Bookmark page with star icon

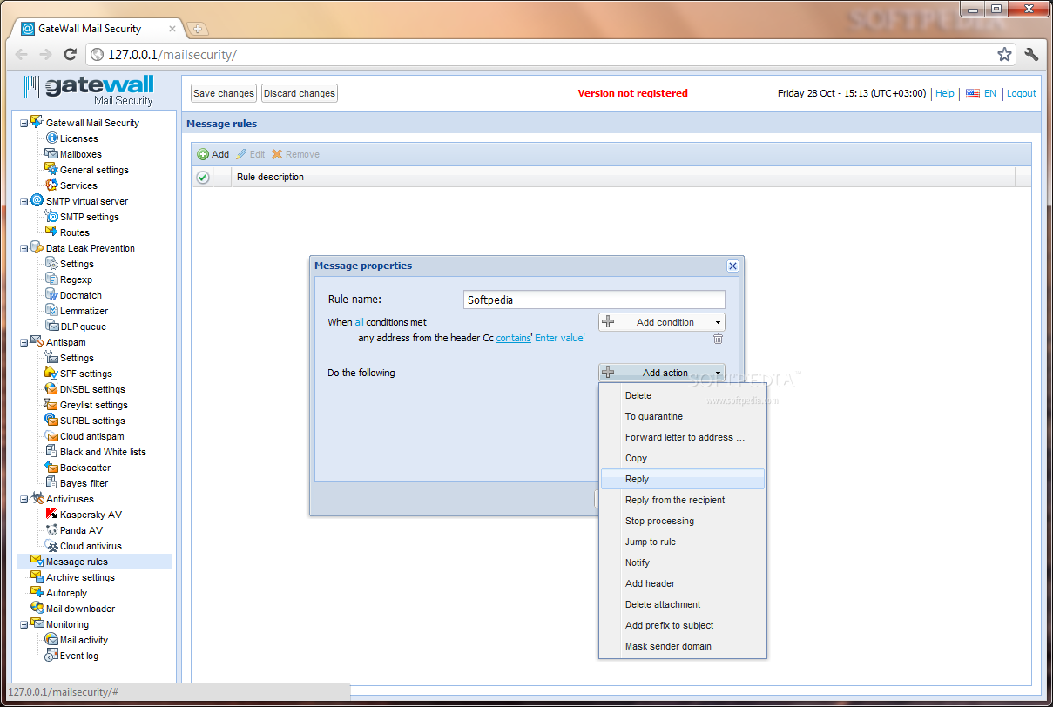(x=1004, y=55)
